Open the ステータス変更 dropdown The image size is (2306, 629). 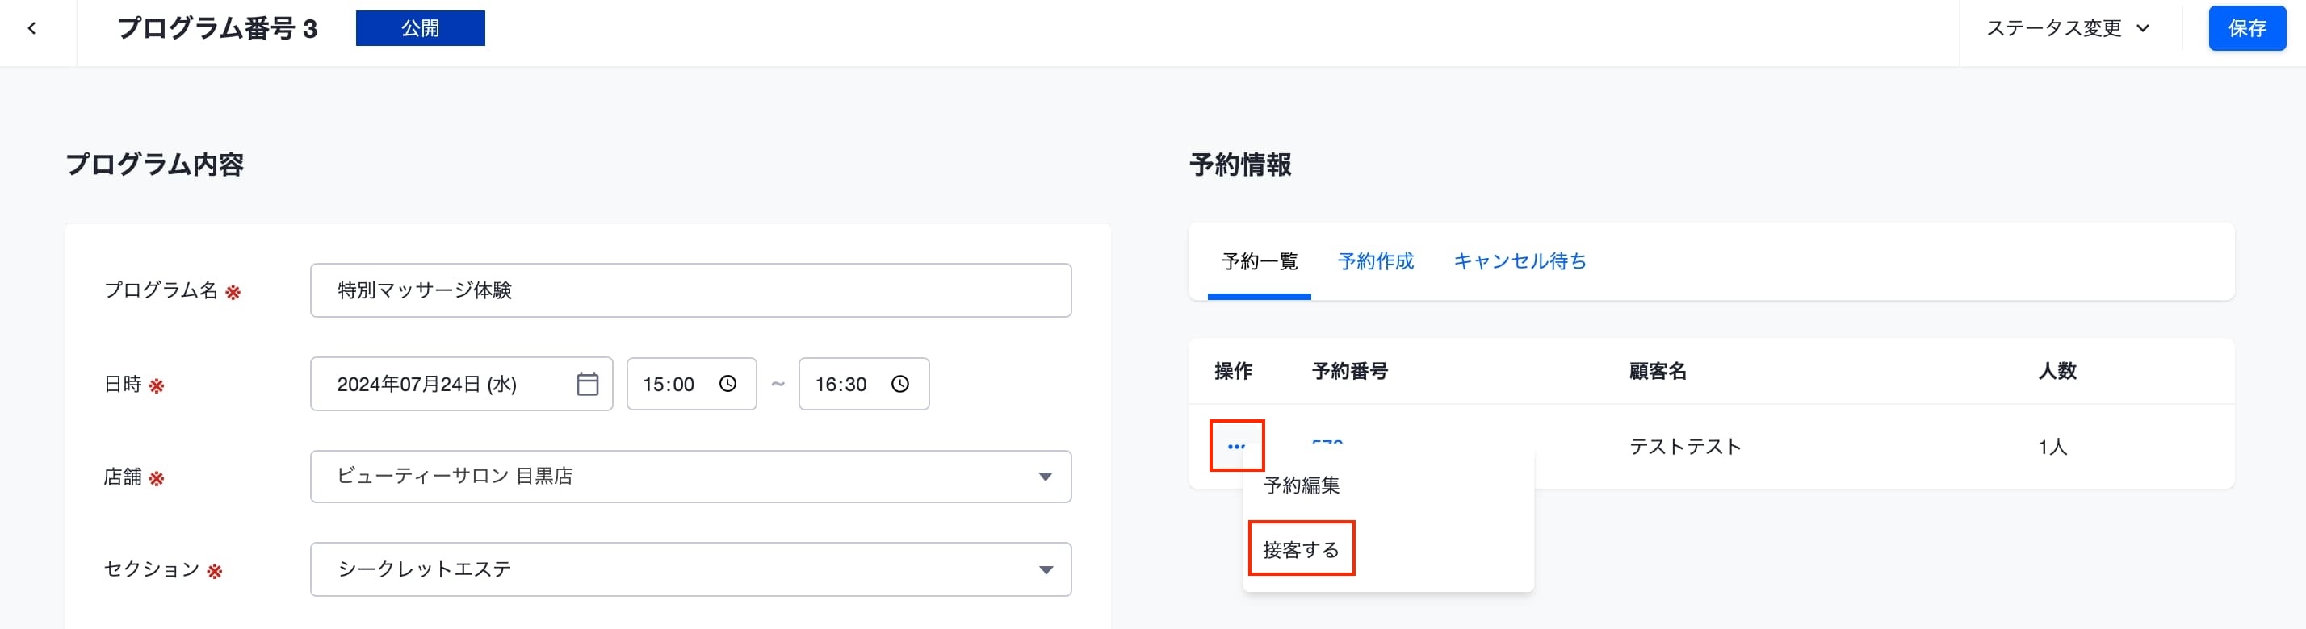coord(2069,28)
